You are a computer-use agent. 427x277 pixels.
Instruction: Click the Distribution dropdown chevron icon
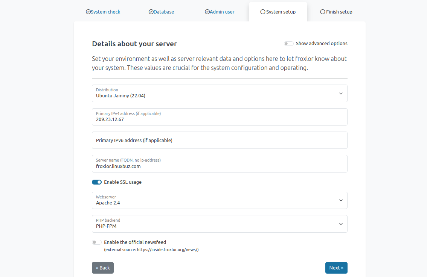tap(341, 94)
